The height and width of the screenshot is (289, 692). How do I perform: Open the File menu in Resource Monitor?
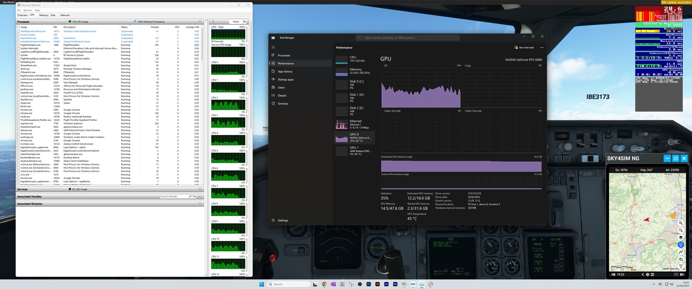coord(19,10)
